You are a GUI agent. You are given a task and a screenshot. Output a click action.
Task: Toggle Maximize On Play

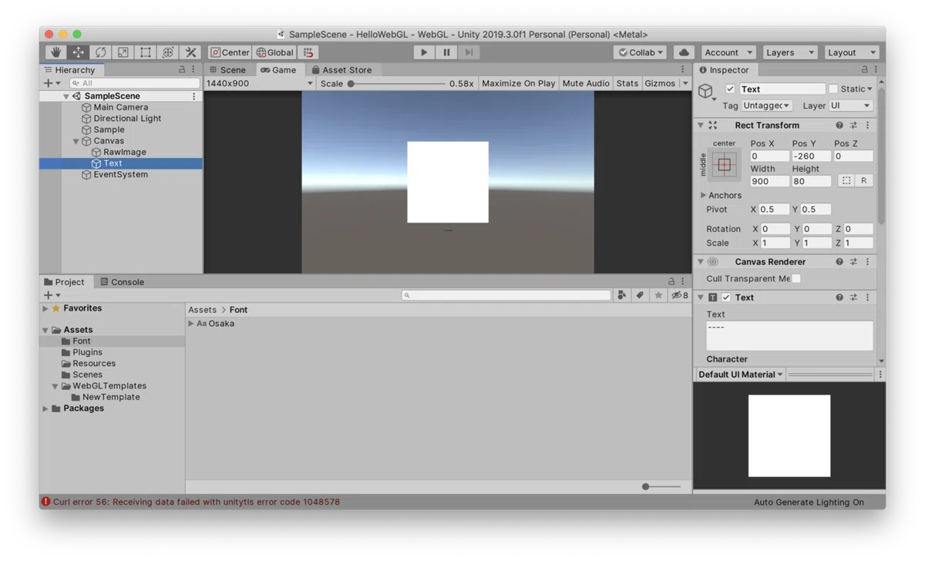[518, 83]
